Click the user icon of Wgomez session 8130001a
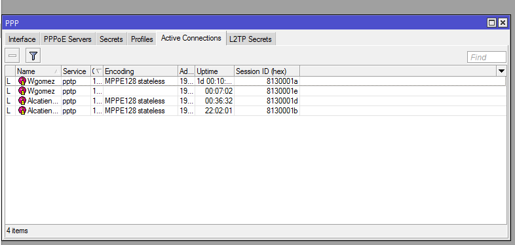 [22, 81]
